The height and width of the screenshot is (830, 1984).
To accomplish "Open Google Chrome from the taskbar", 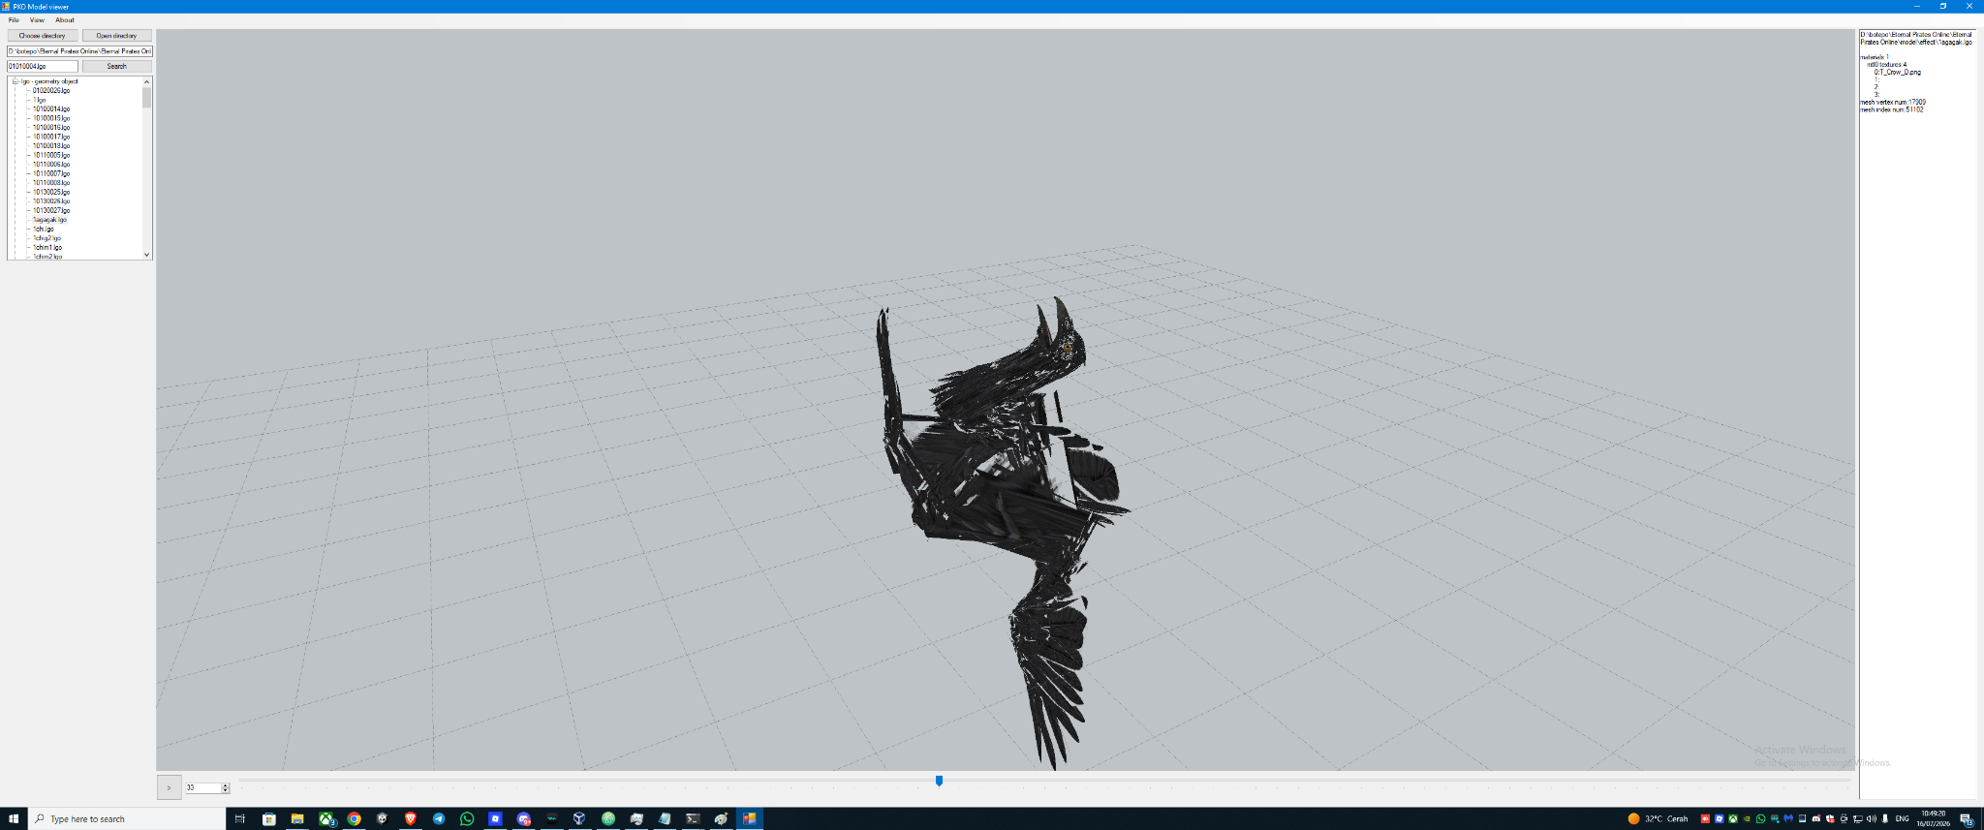I will (x=355, y=818).
